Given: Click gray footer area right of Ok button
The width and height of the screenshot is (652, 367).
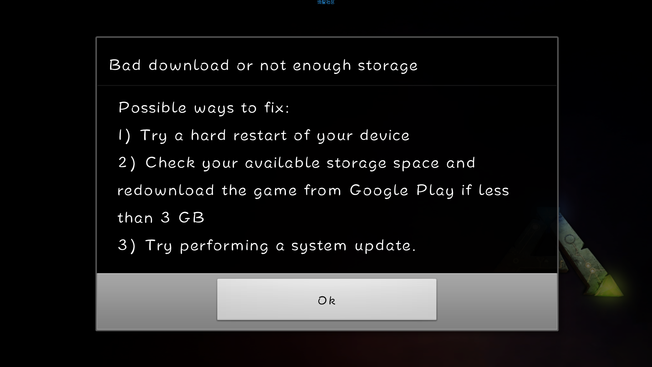Looking at the screenshot, I should pos(497,301).
